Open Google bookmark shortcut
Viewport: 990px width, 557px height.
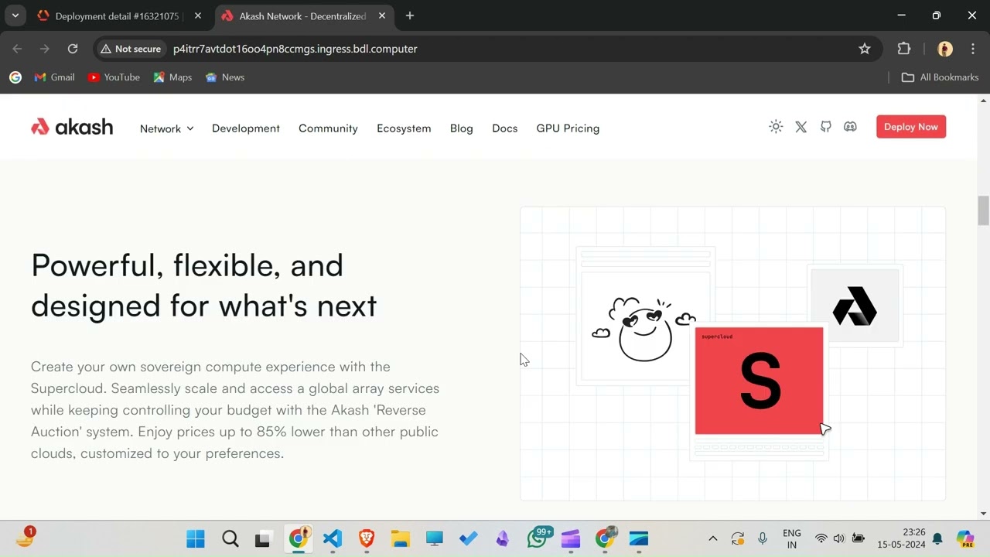pyautogui.click(x=15, y=77)
